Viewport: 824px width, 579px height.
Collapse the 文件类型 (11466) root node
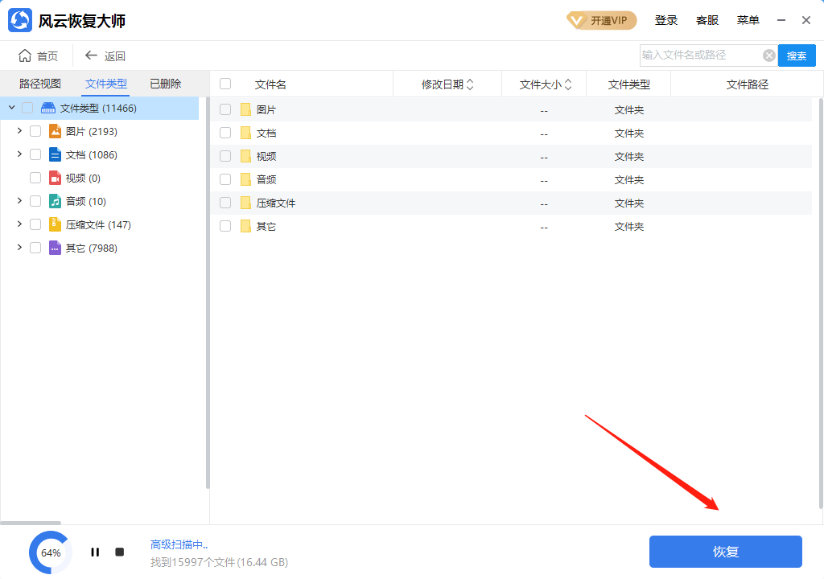11,108
